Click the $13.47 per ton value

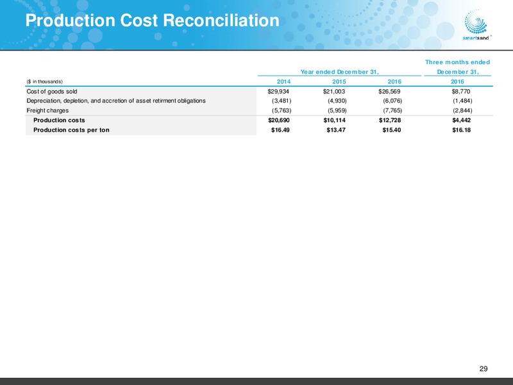pyautogui.click(x=336, y=130)
